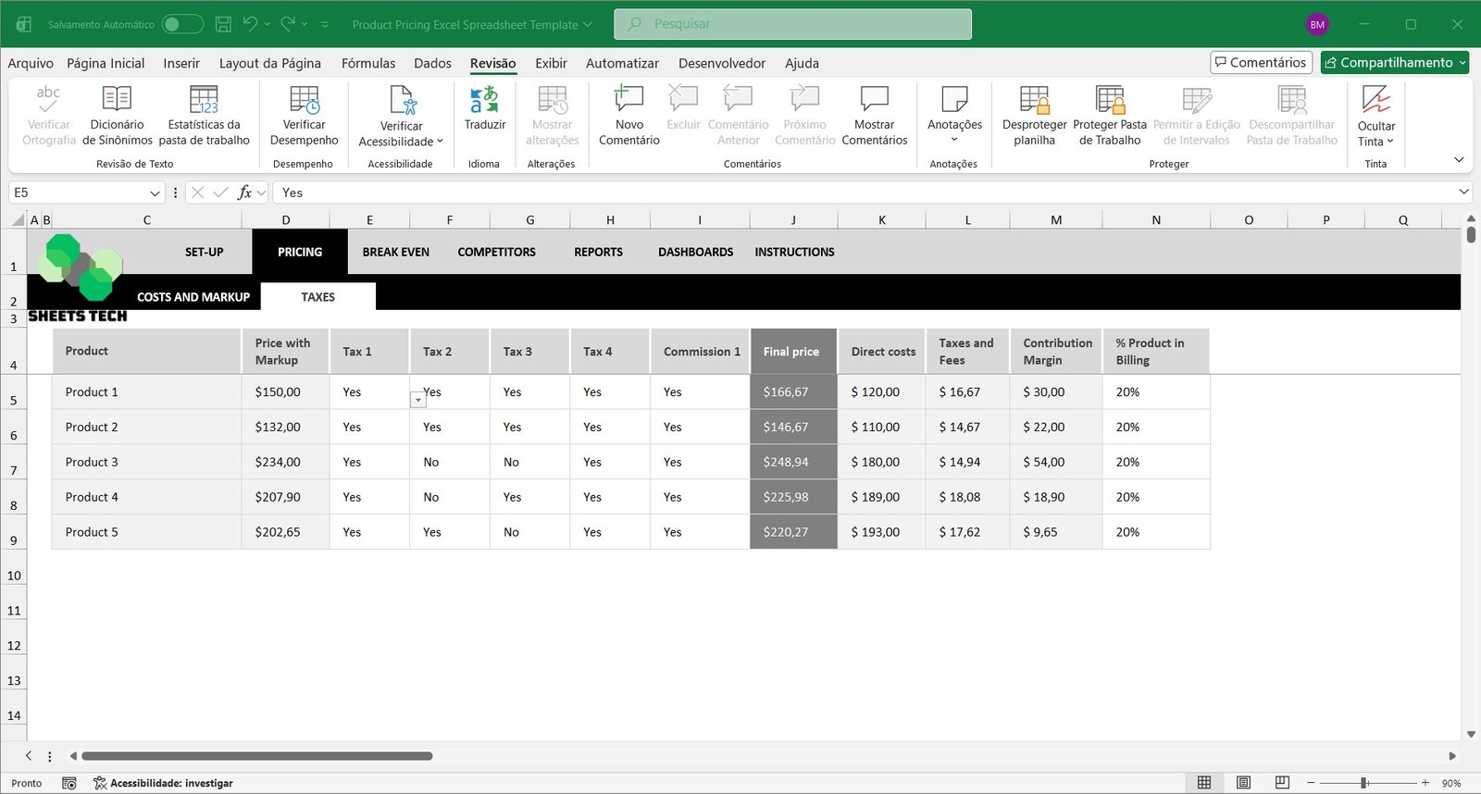Screen dimensions: 1481x794
Task: Open the file name dropdown in title bar
Action: coord(587,25)
